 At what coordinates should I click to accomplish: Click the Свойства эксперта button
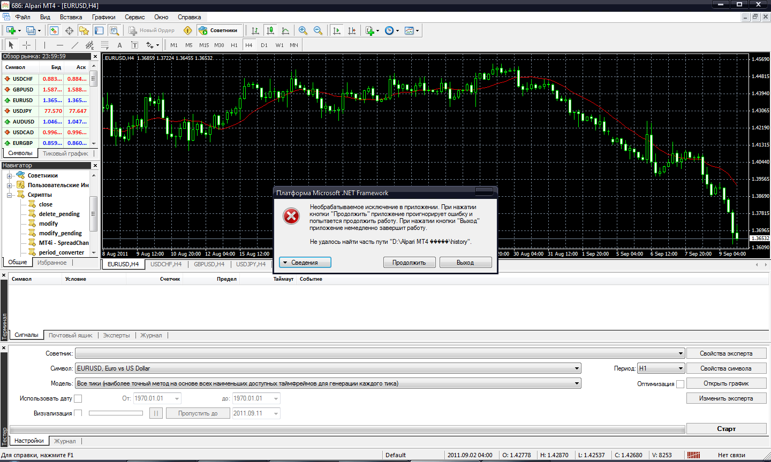pyautogui.click(x=726, y=353)
